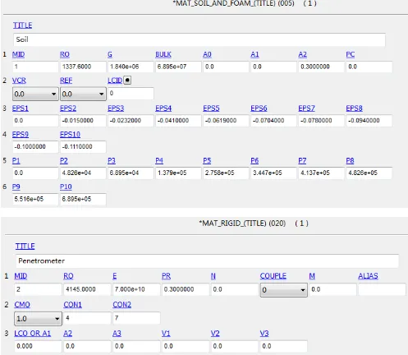Viewport: 408px width, 355px height.
Task: Click the COUPLE label link
Action: tap(273, 276)
